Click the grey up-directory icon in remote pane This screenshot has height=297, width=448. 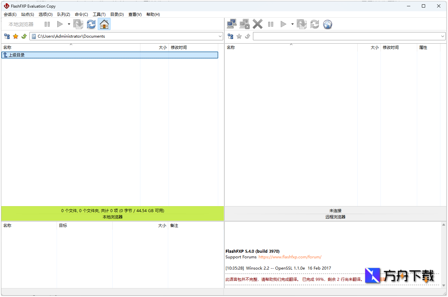(248, 36)
